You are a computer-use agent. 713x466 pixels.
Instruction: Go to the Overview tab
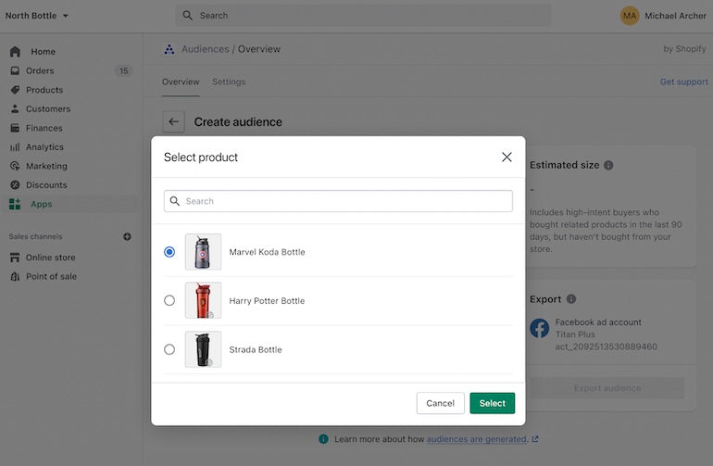click(x=181, y=82)
